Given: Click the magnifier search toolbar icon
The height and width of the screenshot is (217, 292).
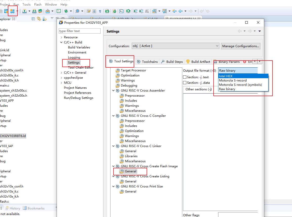Looking at the screenshot, I should pyautogui.click(x=77, y=11).
